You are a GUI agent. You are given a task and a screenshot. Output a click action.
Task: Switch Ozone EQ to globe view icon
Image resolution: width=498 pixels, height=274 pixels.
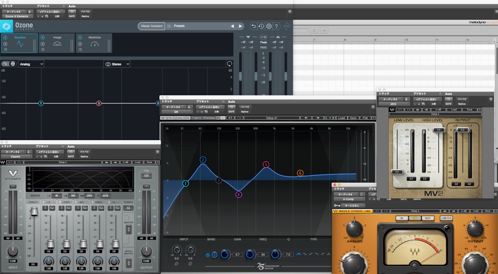pyautogui.click(x=13, y=64)
